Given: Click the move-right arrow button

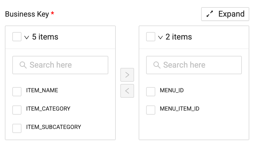Looking at the screenshot, I should (x=127, y=75).
